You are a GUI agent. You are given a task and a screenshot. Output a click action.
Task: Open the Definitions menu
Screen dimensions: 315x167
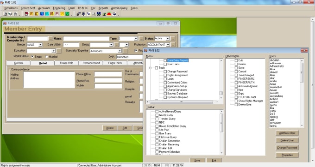tap(11, 8)
